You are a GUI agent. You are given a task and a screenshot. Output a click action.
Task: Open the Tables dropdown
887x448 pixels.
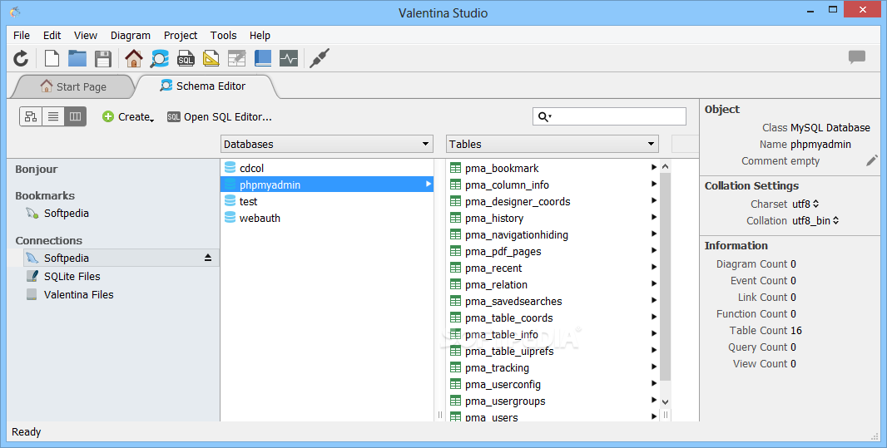553,144
